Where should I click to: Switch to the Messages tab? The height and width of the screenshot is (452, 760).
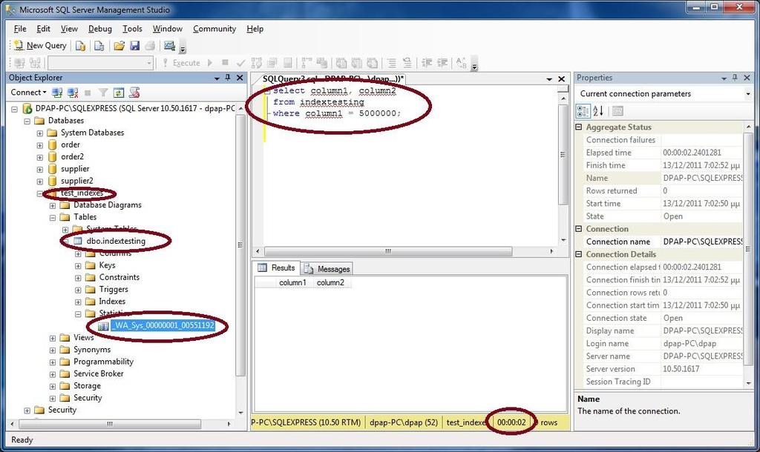(x=327, y=268)
